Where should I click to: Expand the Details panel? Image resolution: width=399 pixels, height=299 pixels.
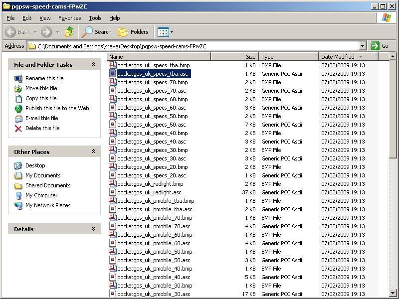[x=93, y=229]
